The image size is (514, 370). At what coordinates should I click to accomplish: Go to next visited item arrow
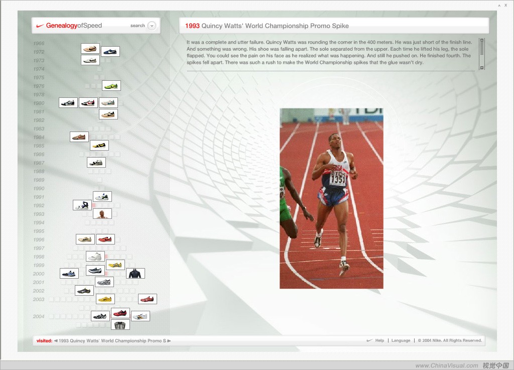pyautogui.click(x=169, y=341)
